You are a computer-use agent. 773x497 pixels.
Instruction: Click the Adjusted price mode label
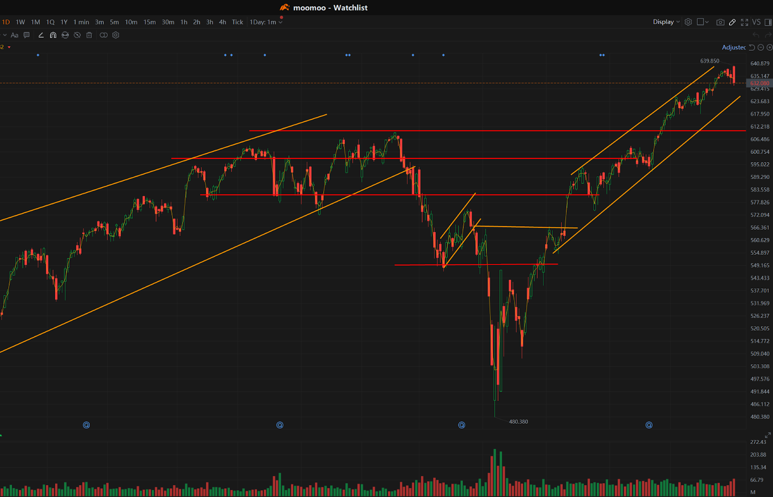733,47
